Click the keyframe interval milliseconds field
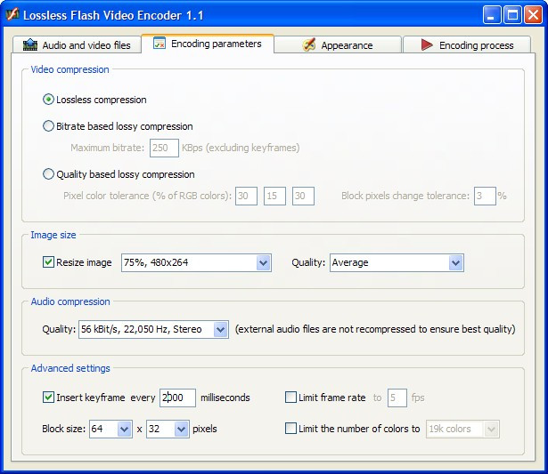Screen dimensions: 548x474 [x=177, y=398]
